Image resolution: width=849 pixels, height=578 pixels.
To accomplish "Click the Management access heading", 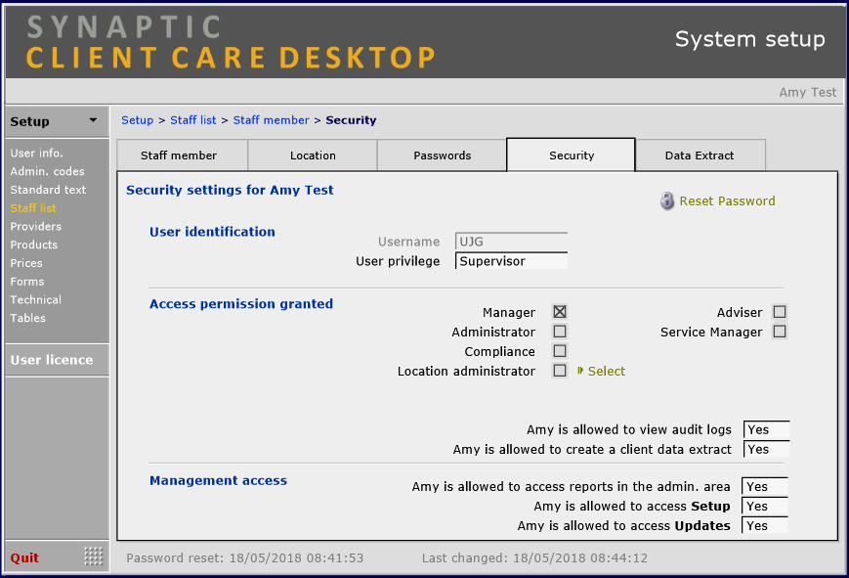I will click(218, 480).
